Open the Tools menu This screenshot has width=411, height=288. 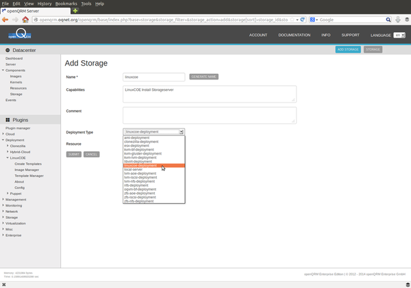click(86, 3)
